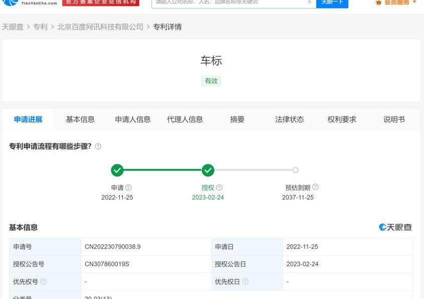
Task: Click the help icon beside 优先权号
Action: pos(43,281)
